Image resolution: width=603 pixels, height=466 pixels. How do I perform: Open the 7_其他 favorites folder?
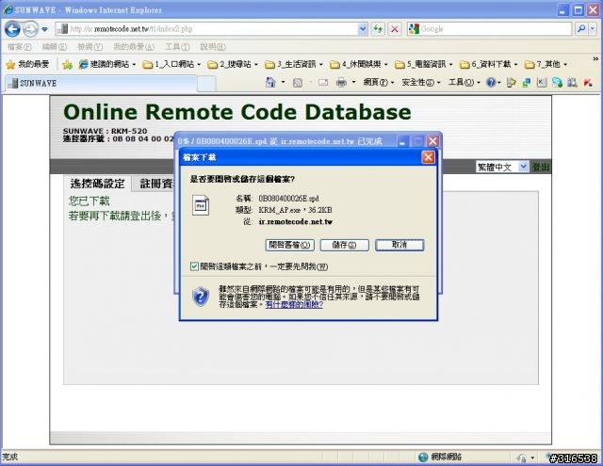point(546,64)
